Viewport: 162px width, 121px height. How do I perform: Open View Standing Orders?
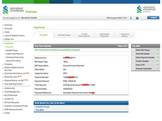tap(14, 84)
